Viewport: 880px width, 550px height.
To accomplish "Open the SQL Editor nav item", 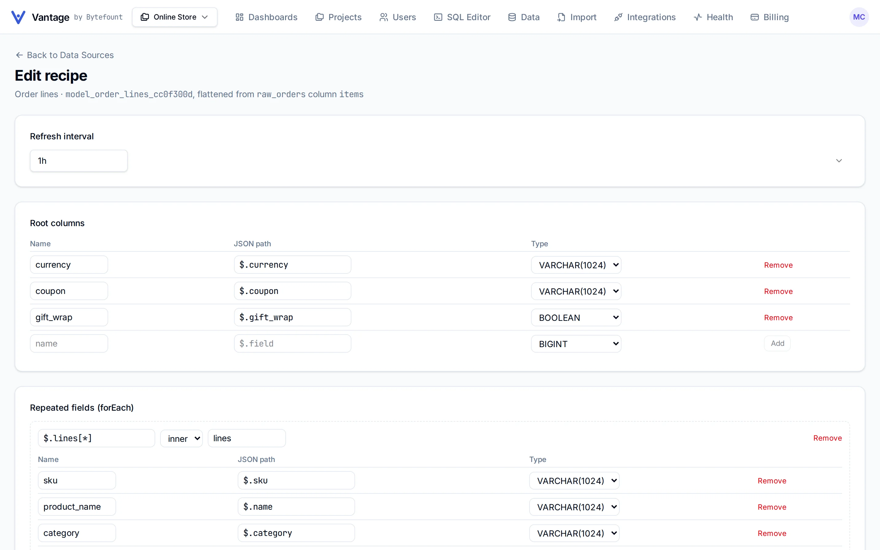I will (462, 17).
